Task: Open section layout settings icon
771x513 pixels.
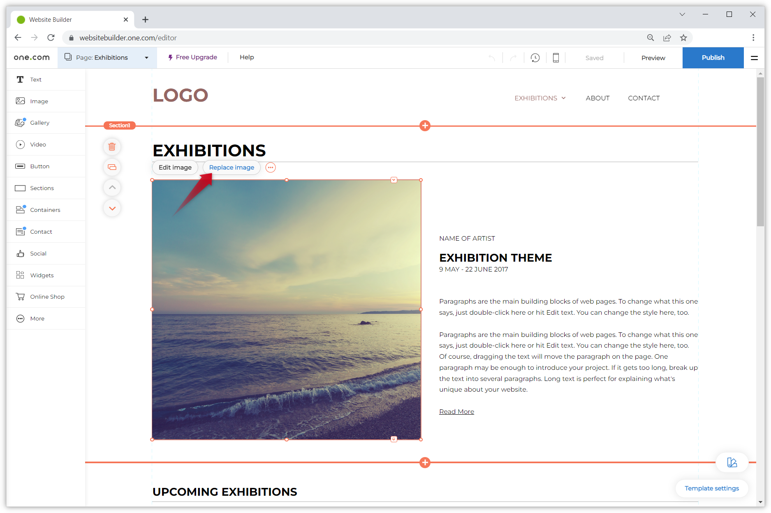Action: click(112, 167)
